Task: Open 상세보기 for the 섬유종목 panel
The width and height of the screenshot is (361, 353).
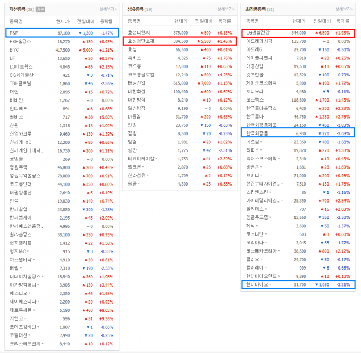Action: coord(226,9)
